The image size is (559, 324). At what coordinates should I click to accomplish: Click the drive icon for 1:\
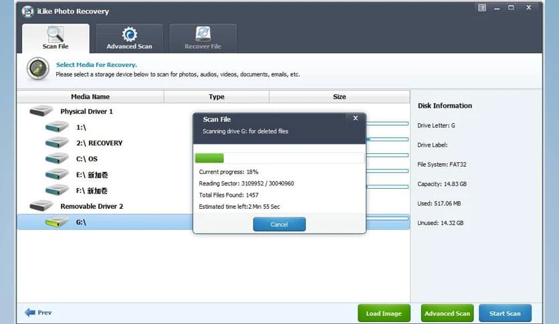coord(57,127)
